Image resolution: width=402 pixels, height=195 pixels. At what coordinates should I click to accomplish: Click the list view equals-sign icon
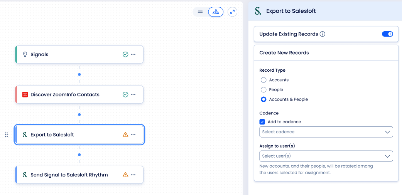(x=200, y=12)
